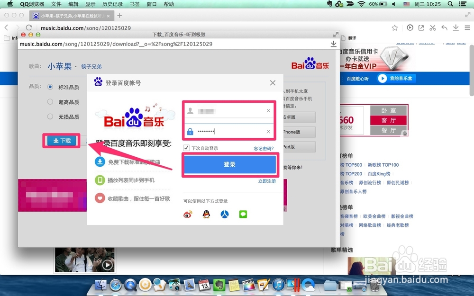Image resolution: width=474 pixels, height=296 pixels.
Task: Open the 编辑 menu
Action: 73,4
